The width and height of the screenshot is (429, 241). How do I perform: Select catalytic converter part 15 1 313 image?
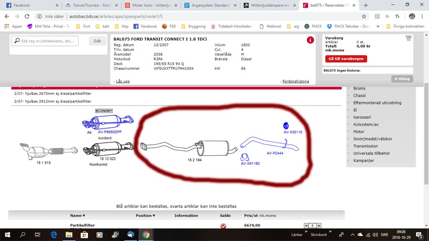coord(49,151)
